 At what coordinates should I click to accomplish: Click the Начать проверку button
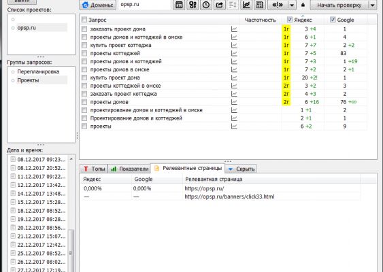[339, 5]
